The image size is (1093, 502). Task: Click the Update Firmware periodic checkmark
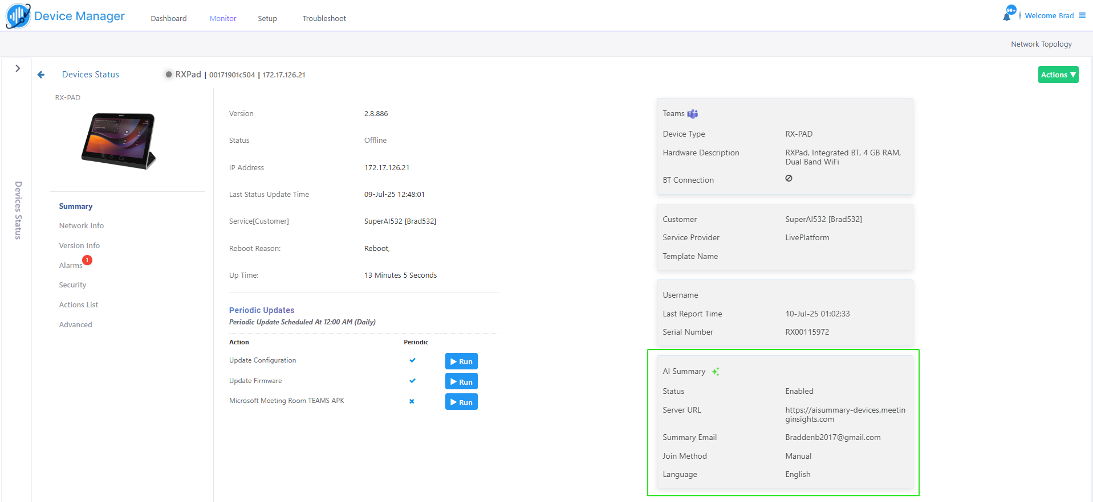pos(412,381)
